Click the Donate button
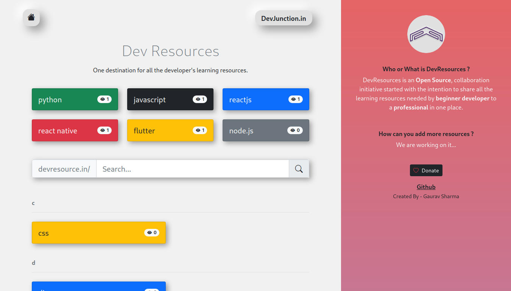Viewport: 511px width, 291px height. coord(426,170)
